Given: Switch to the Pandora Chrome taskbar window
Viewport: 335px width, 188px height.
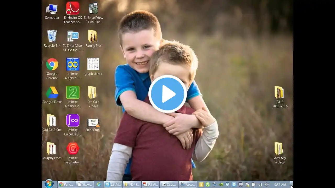Looking at the screenshot, I should tap(66, 184).
